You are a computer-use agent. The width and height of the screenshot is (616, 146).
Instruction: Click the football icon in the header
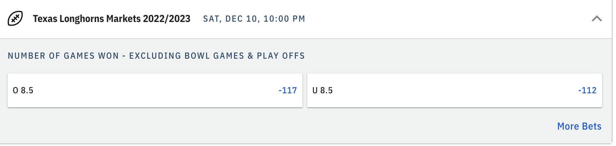click(x=15, y=19)
